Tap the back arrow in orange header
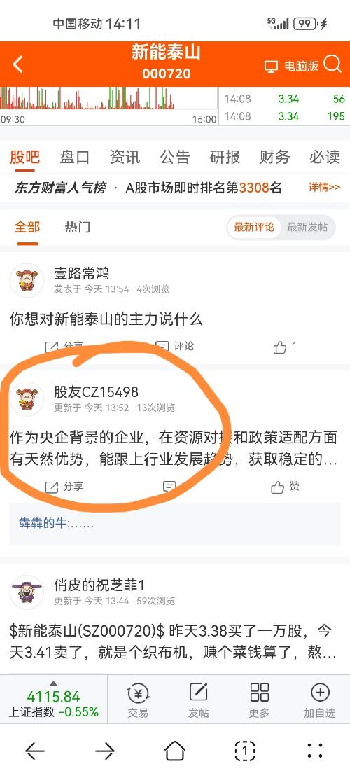This screenshot has height=778, width=350. click(17, 64)
